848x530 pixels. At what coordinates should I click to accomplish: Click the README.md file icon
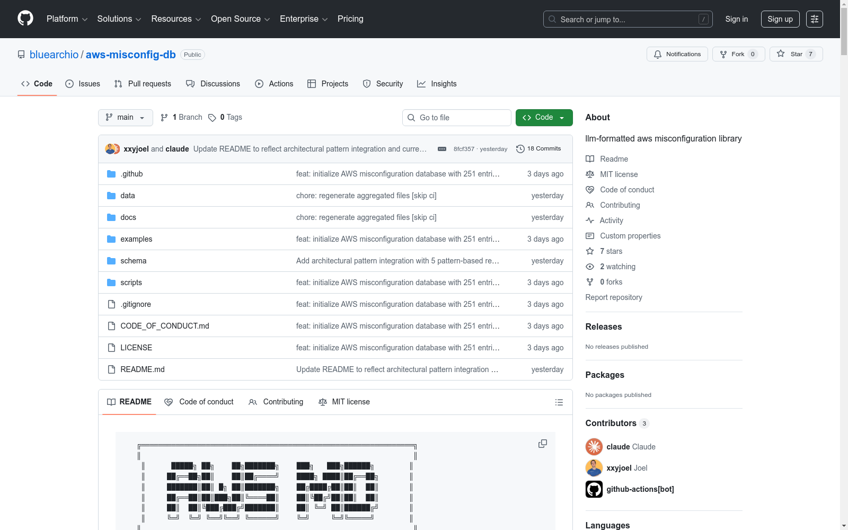tap(111, 369)
